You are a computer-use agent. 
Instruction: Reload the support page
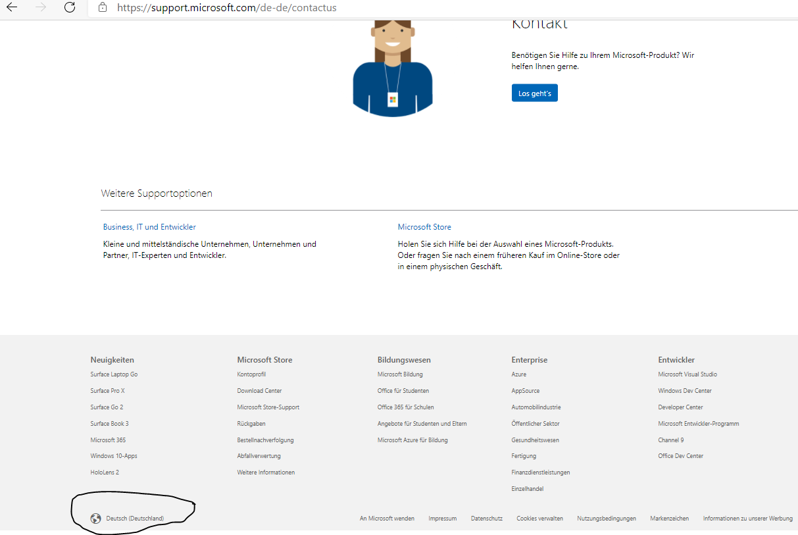click(x=70, y=8)
